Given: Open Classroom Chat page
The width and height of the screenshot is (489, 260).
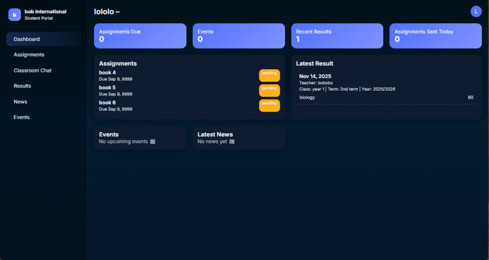Looking at the screenshot, I should click(32, 71).
